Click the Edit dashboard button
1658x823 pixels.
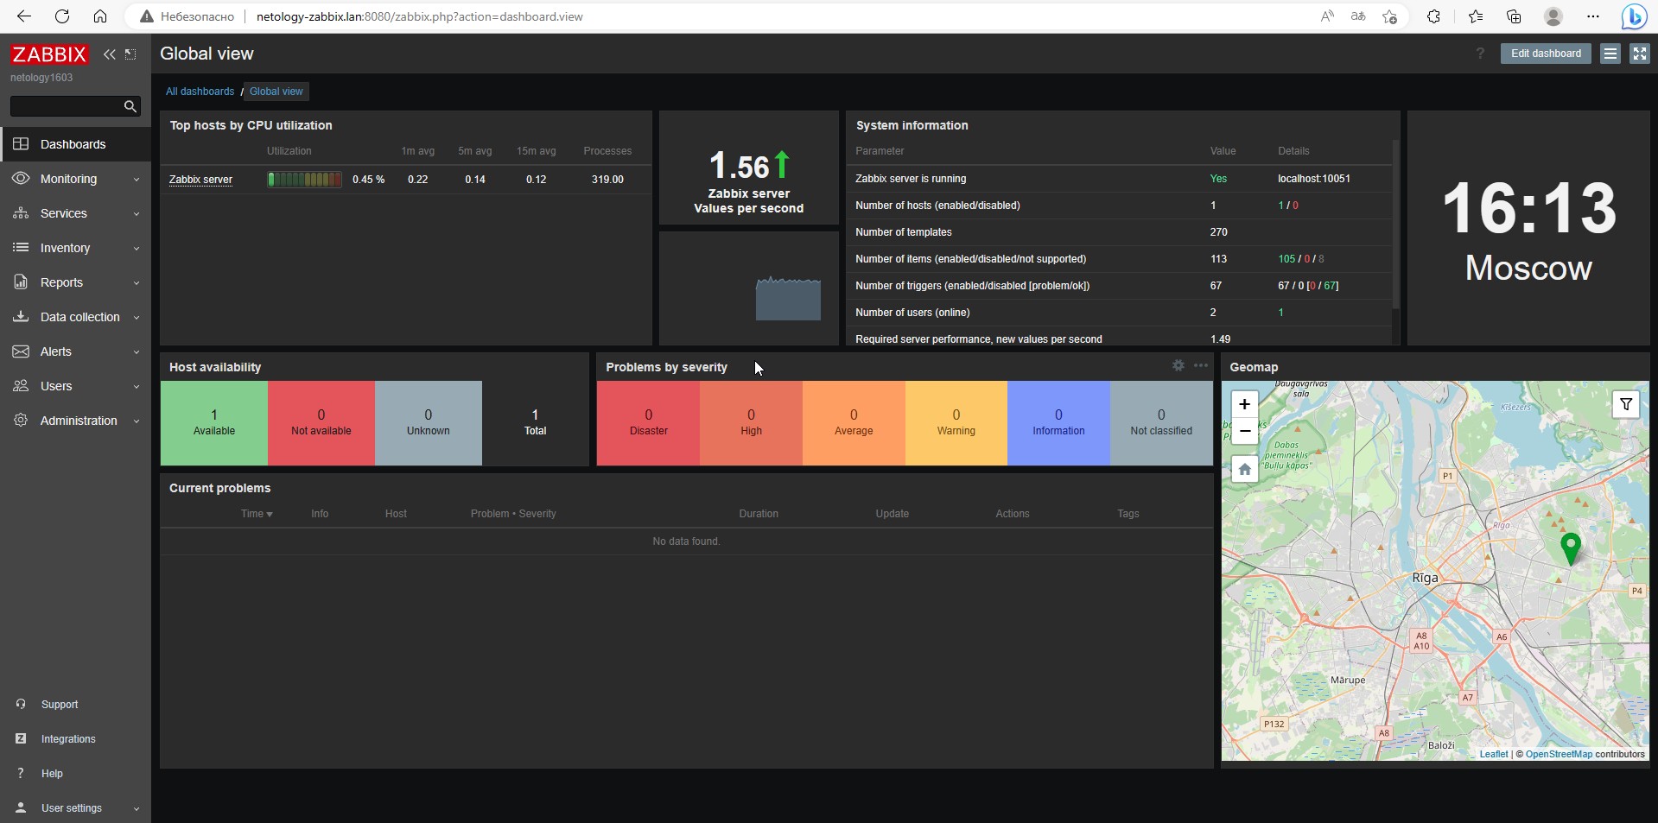point(1546,53)
